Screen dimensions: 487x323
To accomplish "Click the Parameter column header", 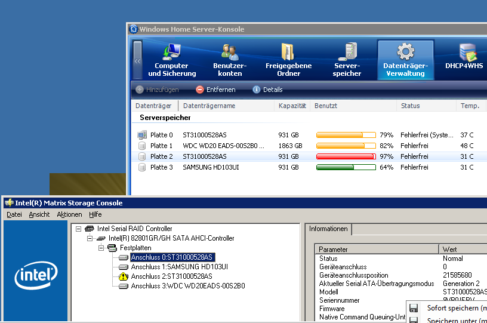I will coord(377,250).
